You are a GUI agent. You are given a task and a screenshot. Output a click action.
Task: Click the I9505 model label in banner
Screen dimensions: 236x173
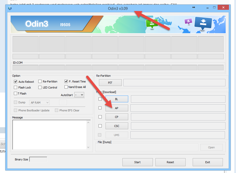[x=65, y=25]
